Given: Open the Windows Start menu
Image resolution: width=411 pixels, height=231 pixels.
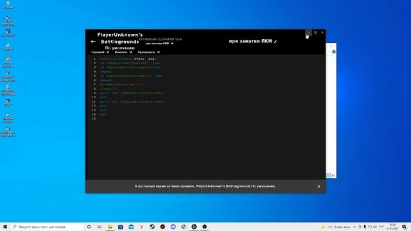Looking at the screenshot, I should pos(5,227).
